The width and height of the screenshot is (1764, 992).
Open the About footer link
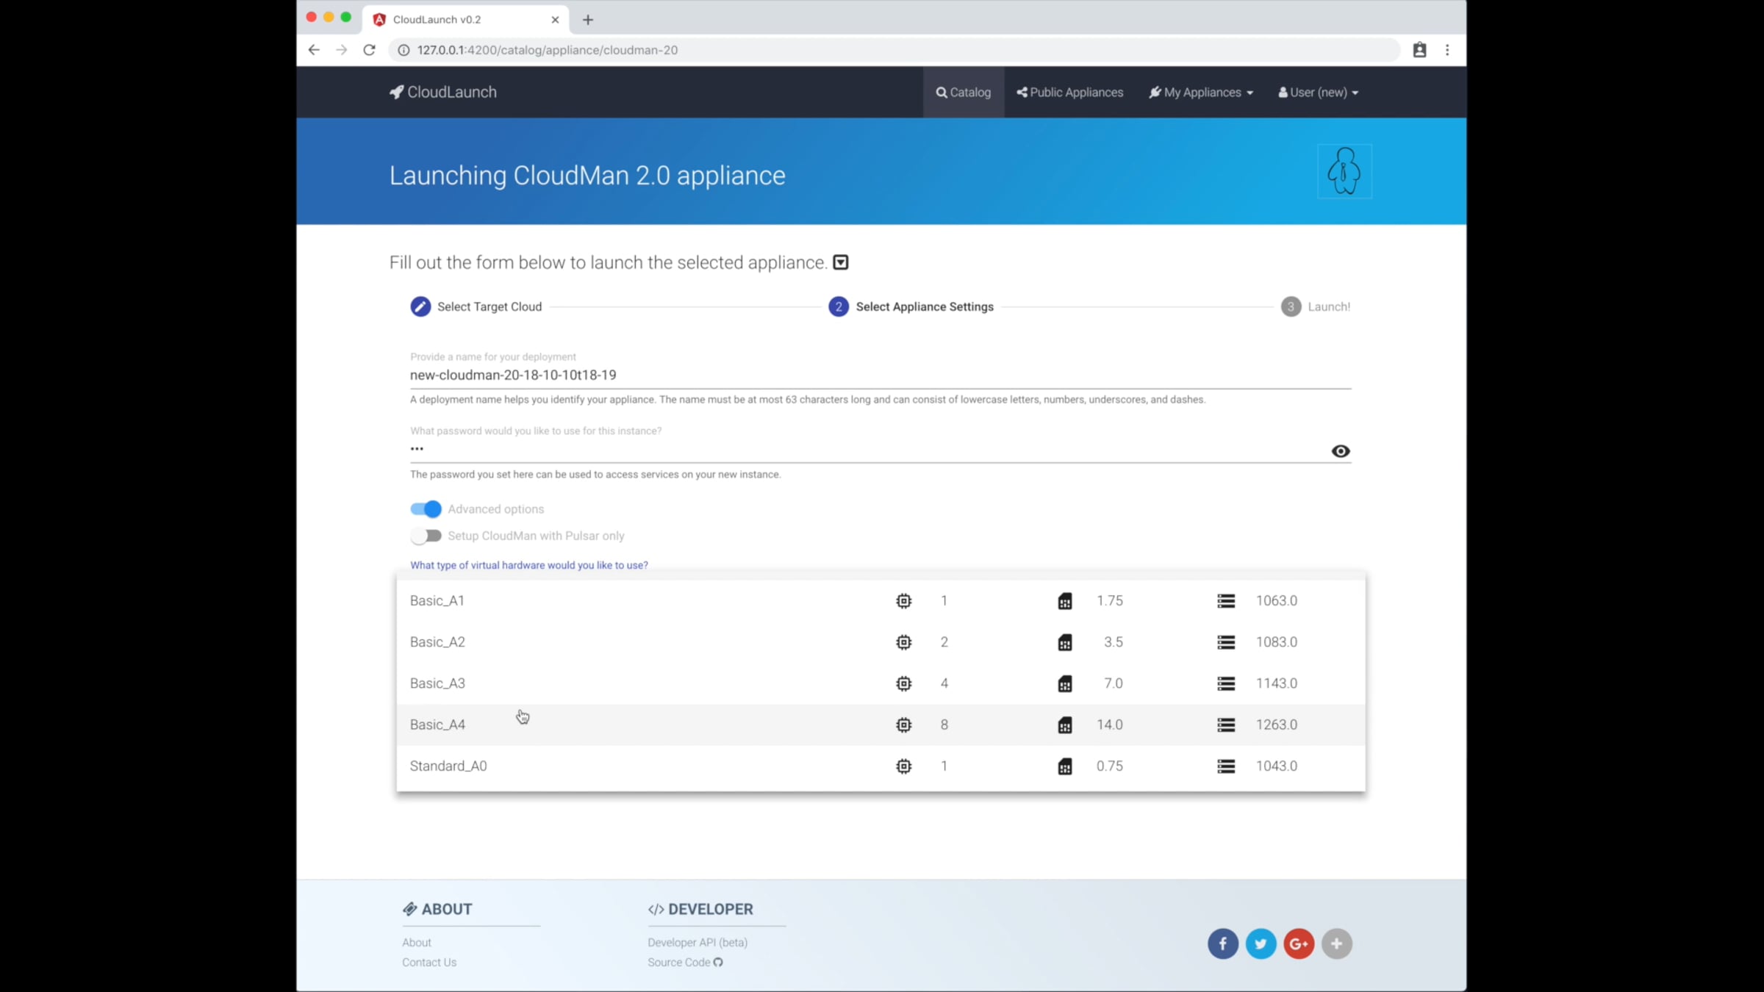pyautogui.click(x=417, y=942)
